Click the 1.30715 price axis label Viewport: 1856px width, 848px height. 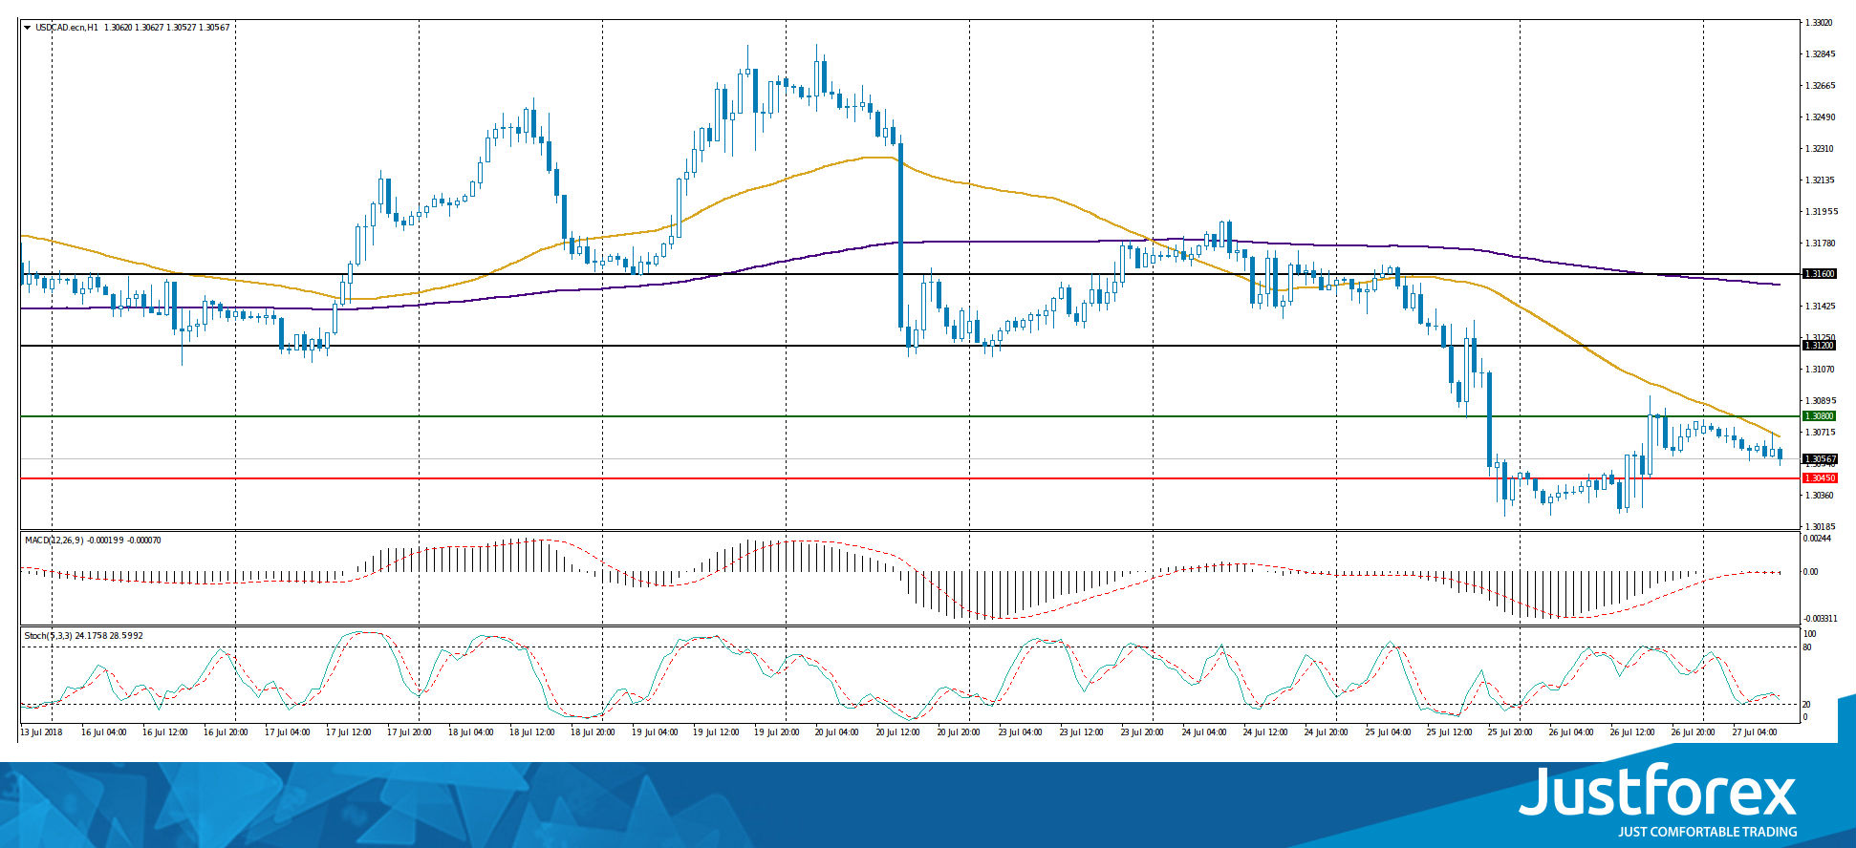coord(1820,433)
